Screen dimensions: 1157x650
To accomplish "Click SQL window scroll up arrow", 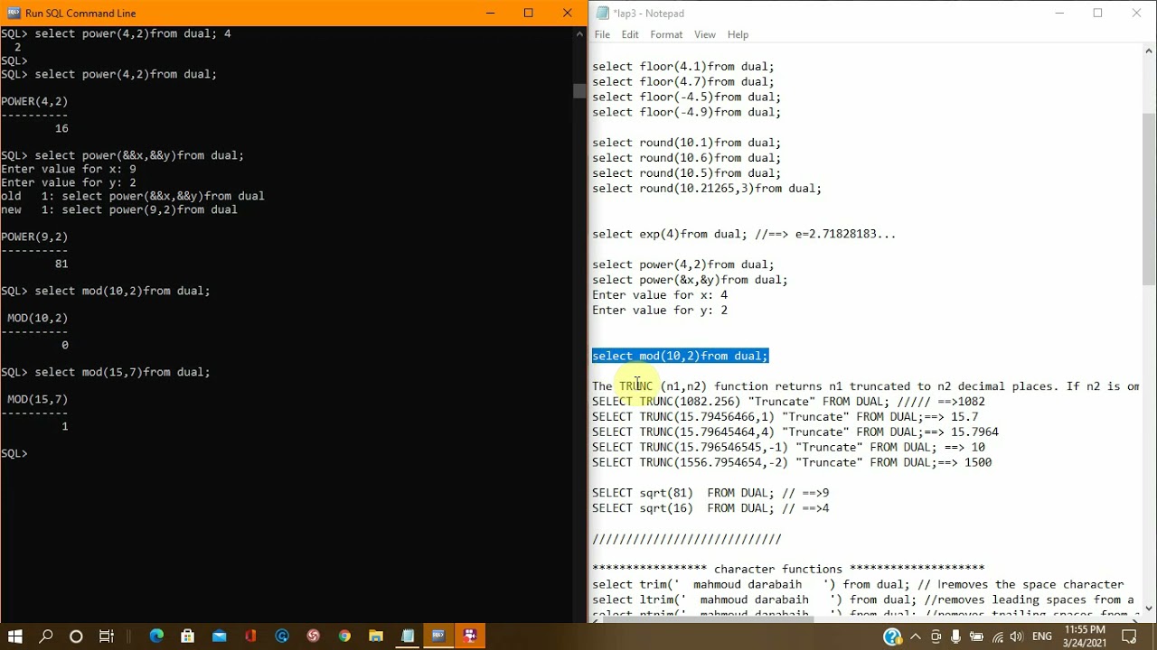I will (x=578, y=34).
